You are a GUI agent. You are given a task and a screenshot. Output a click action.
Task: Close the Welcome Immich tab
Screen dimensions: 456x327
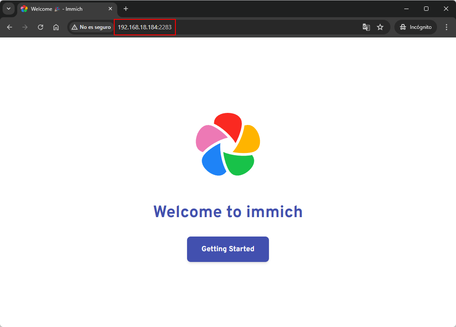pos(110,9)
